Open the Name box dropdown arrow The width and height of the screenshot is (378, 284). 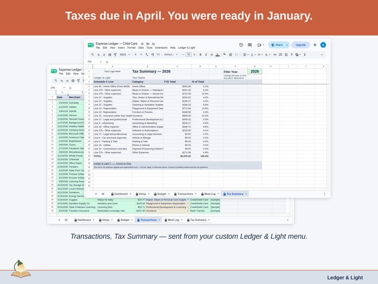[x=101, y=62]
